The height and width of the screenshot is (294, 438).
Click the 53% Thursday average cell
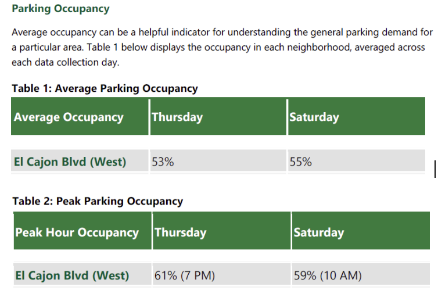coord(163,162)
